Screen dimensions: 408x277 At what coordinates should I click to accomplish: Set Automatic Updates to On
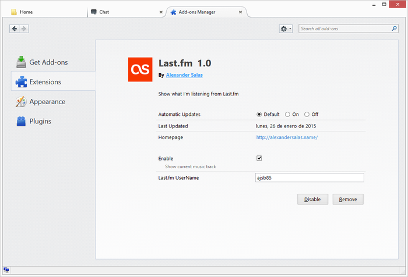(x=287, y=114)
